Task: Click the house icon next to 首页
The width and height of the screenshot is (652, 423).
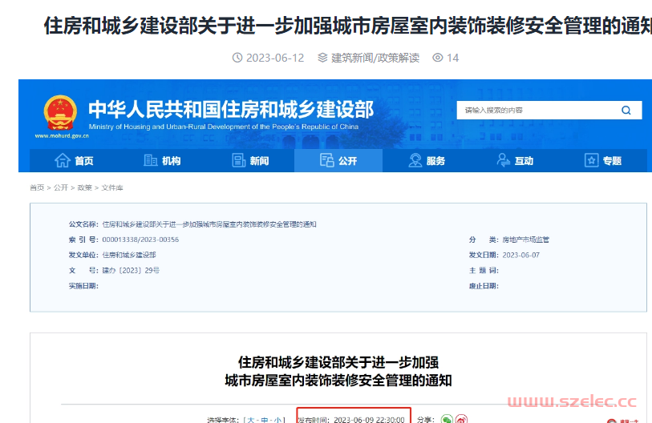Action: click(x=63, y=160)
